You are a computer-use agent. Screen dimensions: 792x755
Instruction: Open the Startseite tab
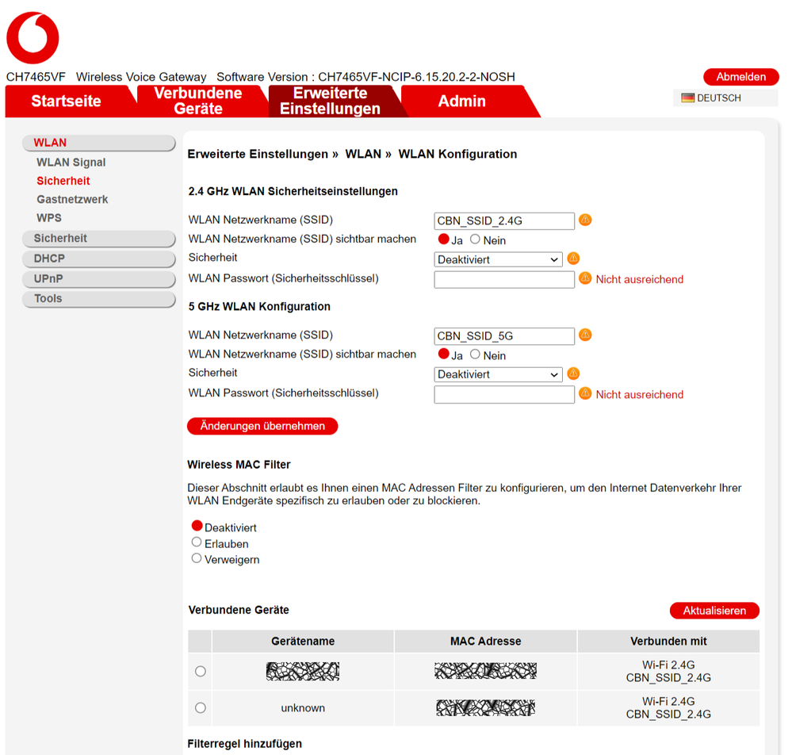click(66, 101)
